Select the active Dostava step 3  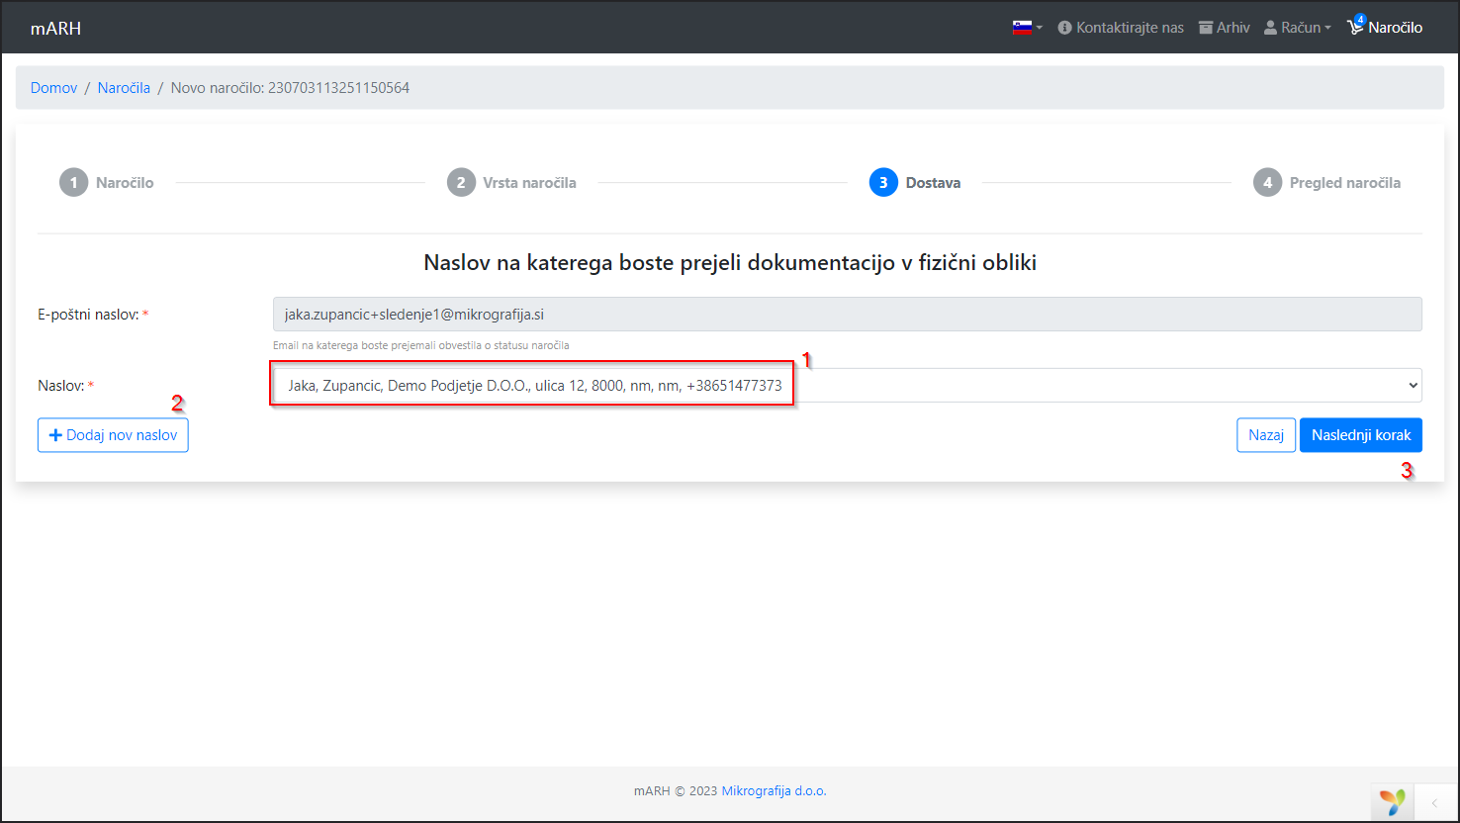[883, 183]
